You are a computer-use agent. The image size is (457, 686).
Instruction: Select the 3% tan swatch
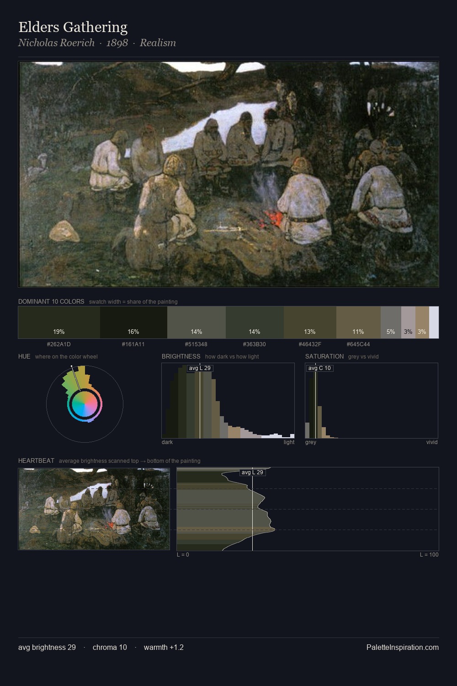(422, 322)
